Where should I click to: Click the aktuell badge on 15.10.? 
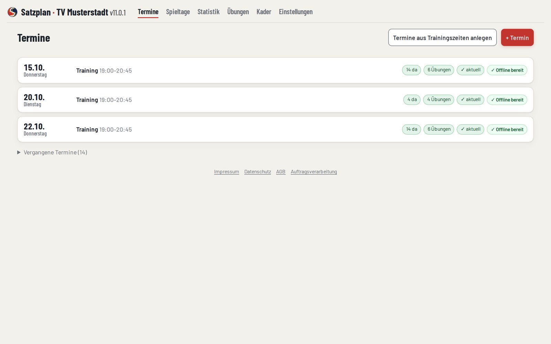(x=470, y=70)
